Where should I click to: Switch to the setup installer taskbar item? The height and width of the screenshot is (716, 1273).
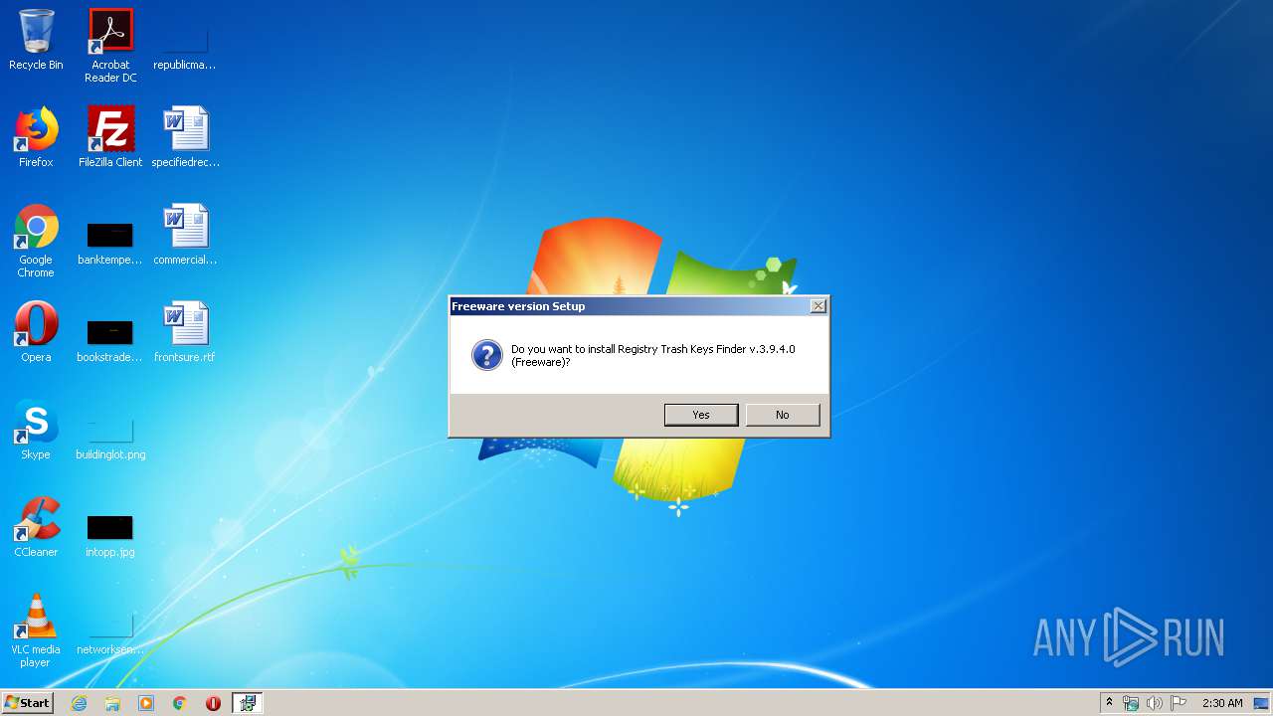(248, 703)
